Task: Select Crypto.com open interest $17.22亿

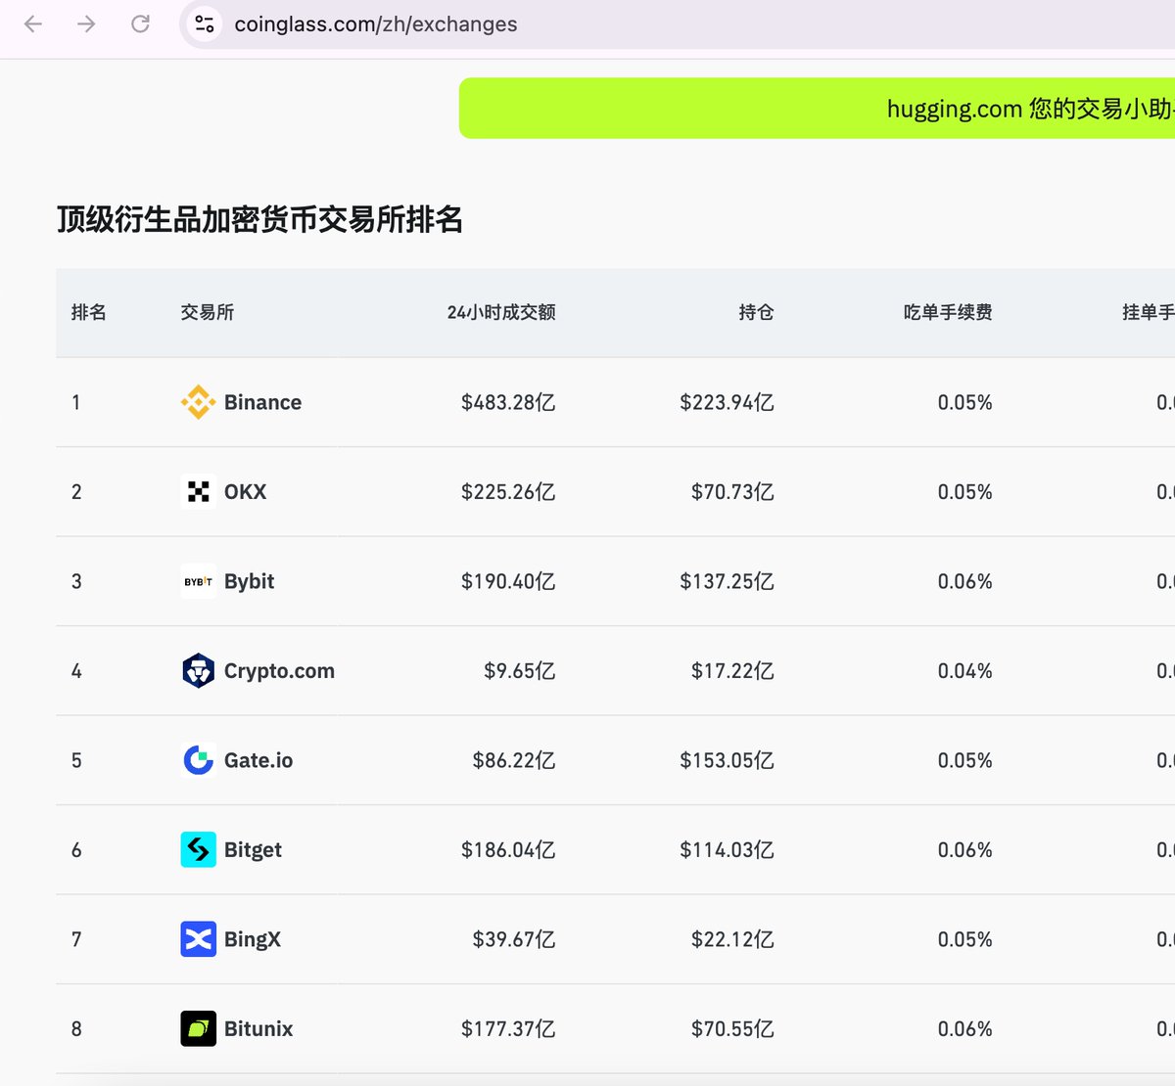Action: [x=732, y=671]
